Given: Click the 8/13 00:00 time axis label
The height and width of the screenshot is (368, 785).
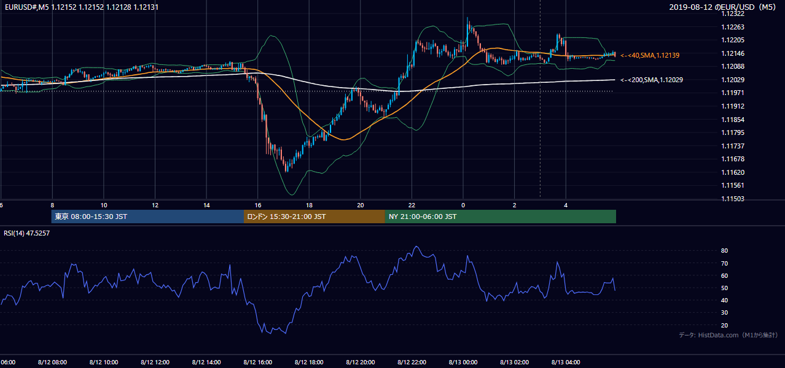Looking at the screenshot, I should pos(463,362).
